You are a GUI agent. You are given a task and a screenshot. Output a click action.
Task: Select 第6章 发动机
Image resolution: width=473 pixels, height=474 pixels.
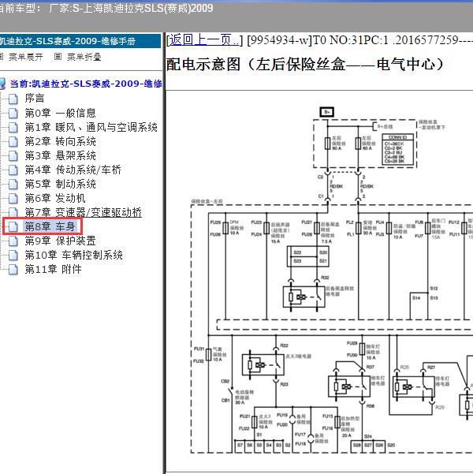coord(55,198)
